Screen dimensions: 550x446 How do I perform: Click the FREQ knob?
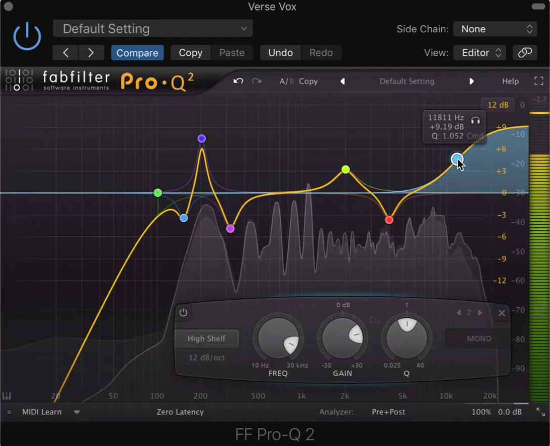(278, 338)
